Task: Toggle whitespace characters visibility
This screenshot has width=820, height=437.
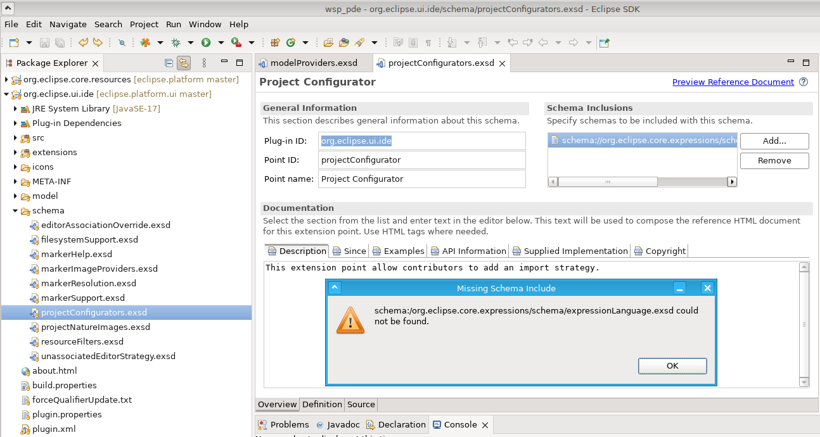Action: point(428,42)
